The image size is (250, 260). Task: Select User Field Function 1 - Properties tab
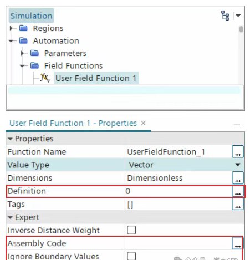73,123
